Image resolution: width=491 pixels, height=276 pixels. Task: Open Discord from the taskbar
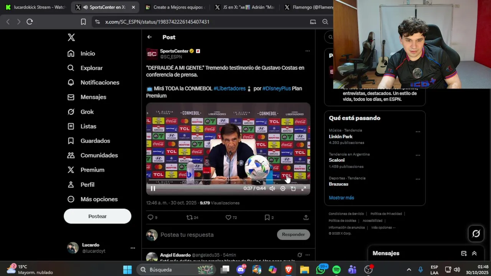tap(241, 269)
